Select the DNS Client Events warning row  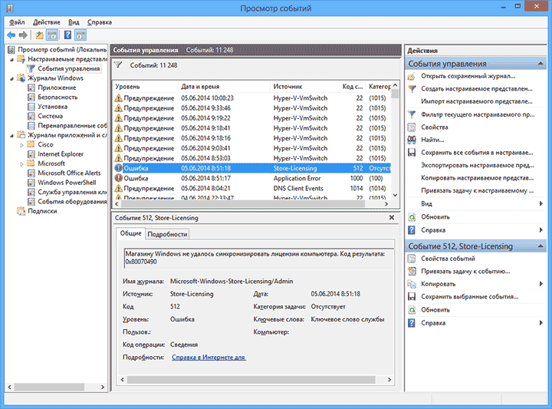click(251, 189)
